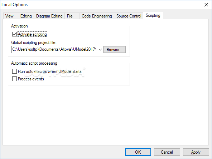Confirm settings with OK button
Image resolution: width=212 pixels, height=159 pixels.
click(x=138, y=152)
